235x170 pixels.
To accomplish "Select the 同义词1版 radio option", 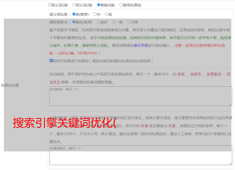I will pos(50,5).
